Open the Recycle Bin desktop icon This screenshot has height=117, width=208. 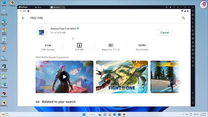[4, 12]
